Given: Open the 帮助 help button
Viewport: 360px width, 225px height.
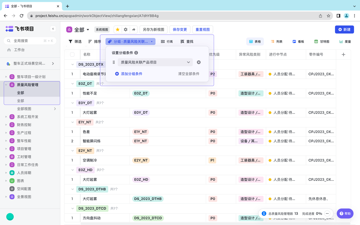Looking at the screenshot, I should (345, 213).
